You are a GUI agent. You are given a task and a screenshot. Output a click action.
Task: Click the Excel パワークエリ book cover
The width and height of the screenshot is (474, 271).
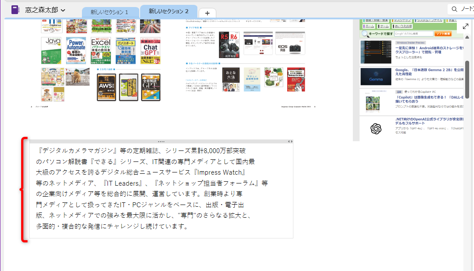101,51
